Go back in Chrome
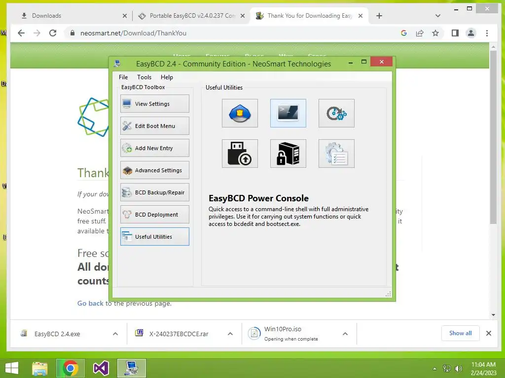 [x=21, y=33]
